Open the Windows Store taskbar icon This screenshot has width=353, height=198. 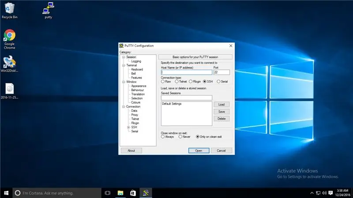click(x=133, y=193)
